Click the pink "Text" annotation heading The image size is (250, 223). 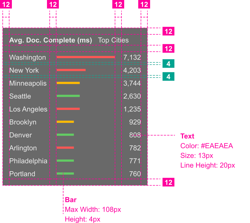[187, 136]
